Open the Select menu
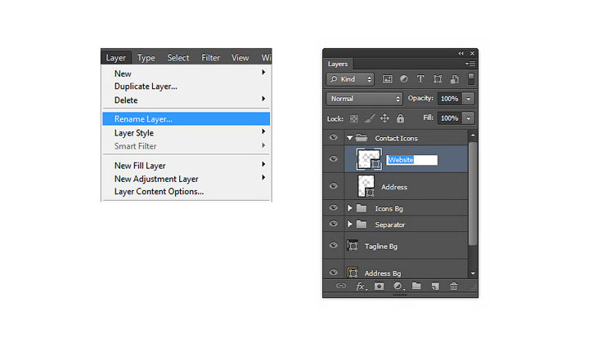593x342 pixels. (177, 58)
